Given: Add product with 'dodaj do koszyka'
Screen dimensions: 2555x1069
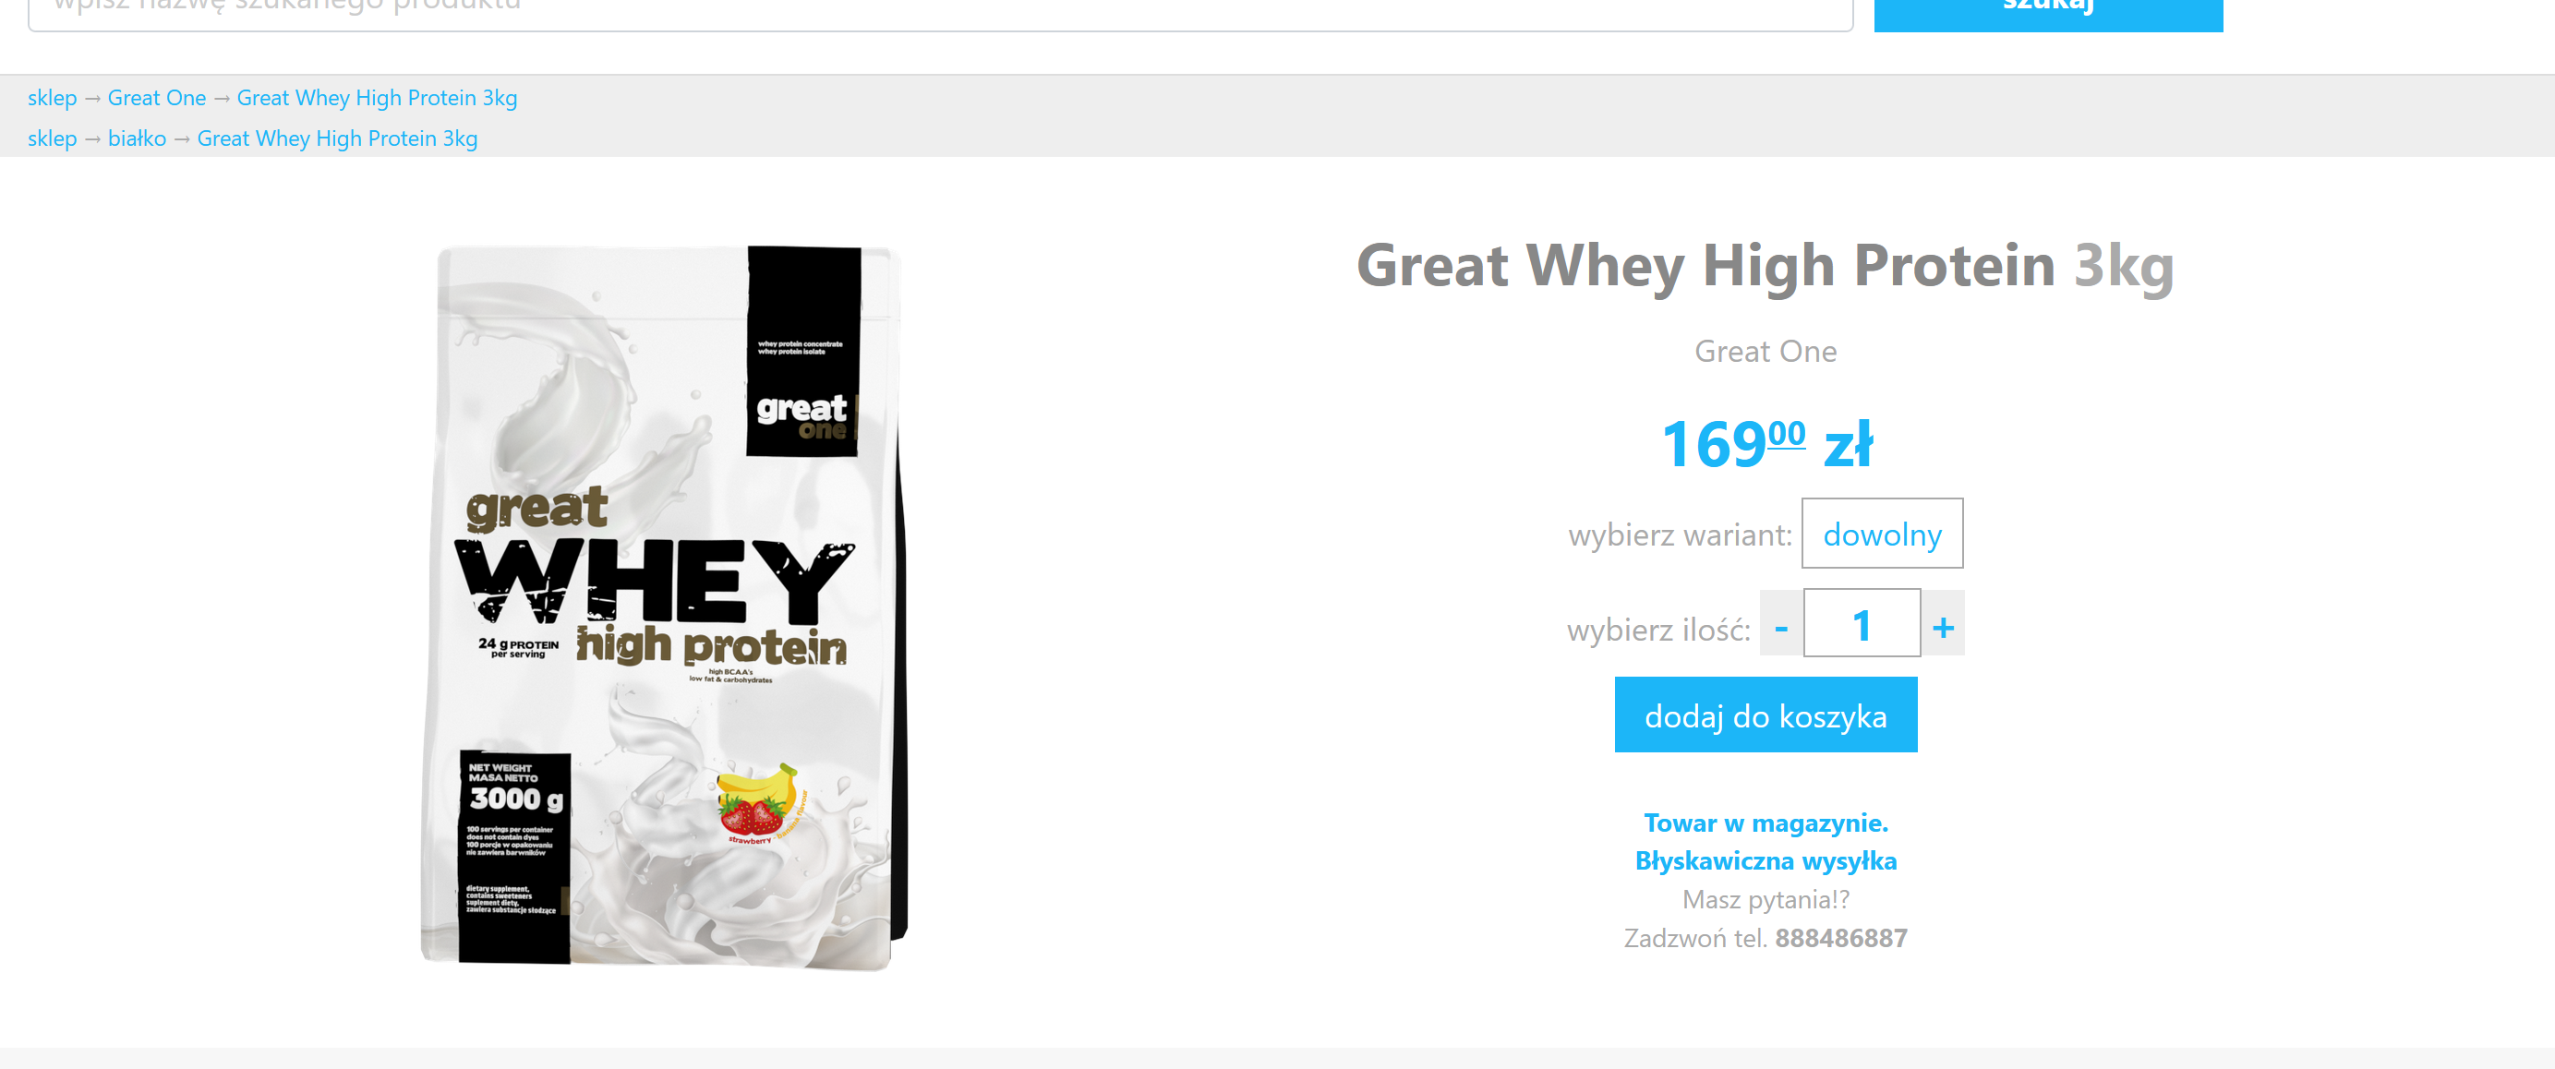Looking at the screenshot, I should (x=1766, y=715).
